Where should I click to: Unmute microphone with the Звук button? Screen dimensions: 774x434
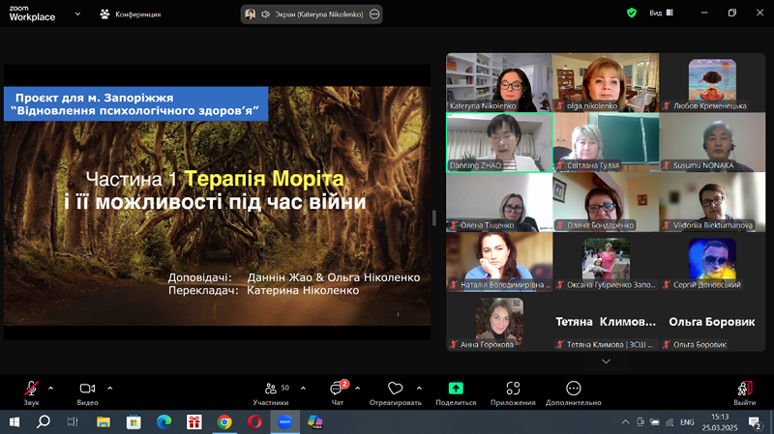32,390
